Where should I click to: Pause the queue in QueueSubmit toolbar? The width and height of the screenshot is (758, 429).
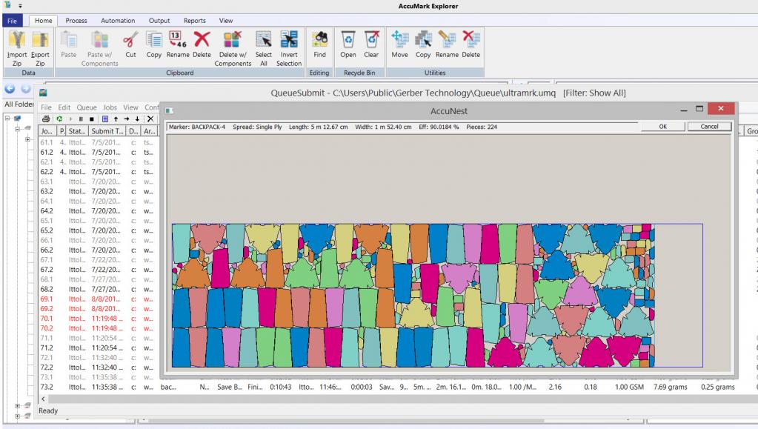pyautogui.click(x=82, y=119)
